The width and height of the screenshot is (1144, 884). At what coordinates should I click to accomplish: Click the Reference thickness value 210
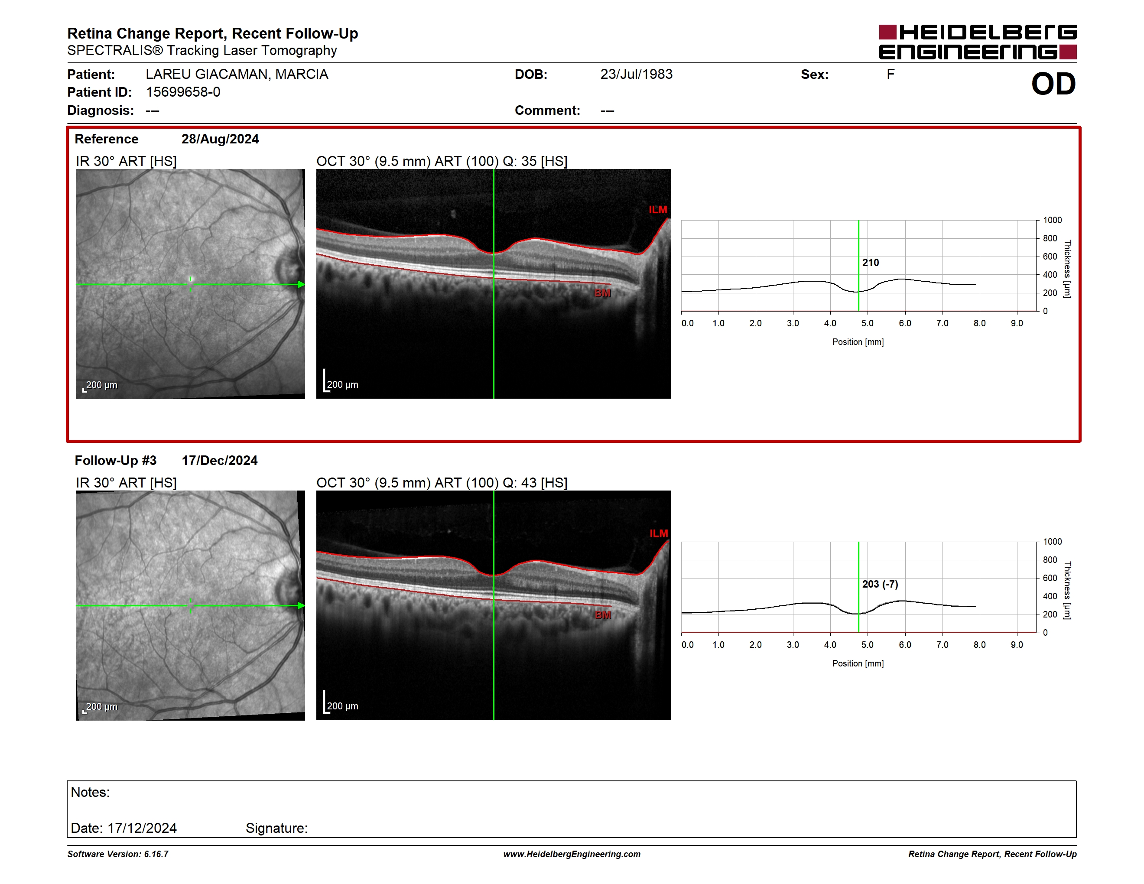click(871, 262)
